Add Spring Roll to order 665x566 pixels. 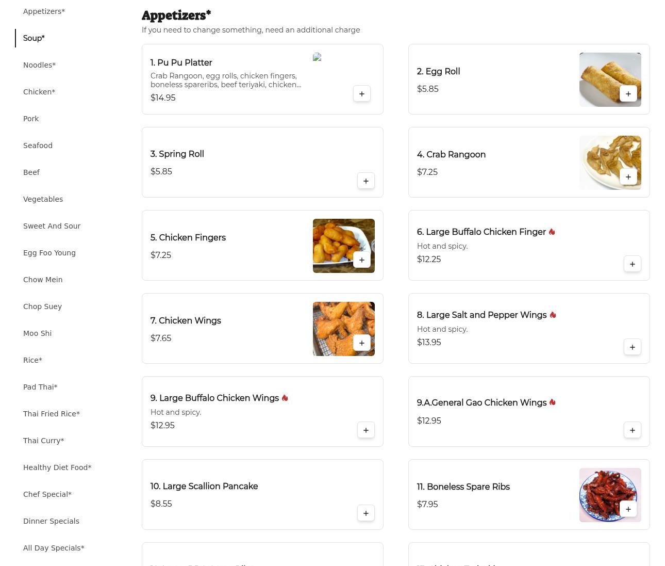pyautogui.click(x=365, y=181)
